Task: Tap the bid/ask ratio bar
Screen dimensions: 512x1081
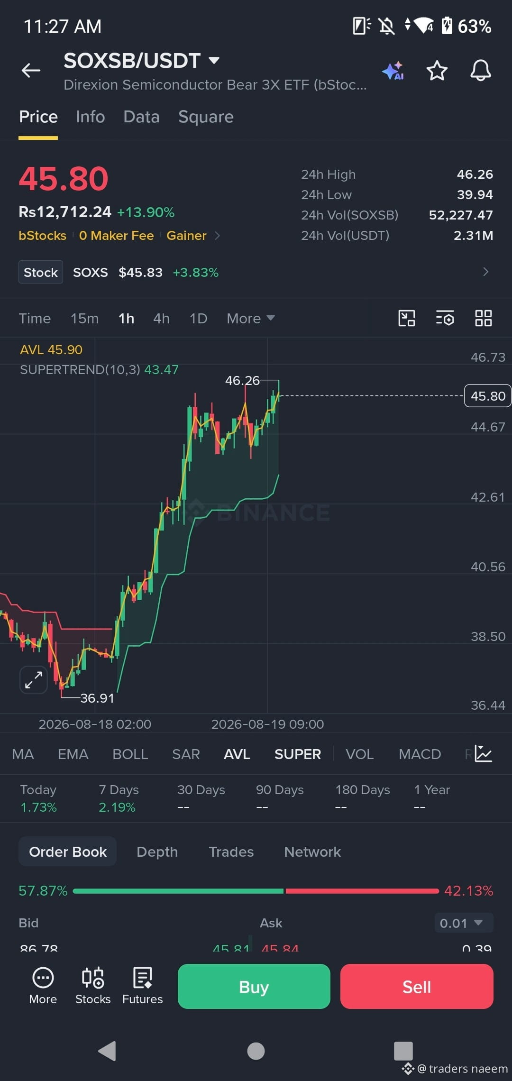Action: click(256, 891)
